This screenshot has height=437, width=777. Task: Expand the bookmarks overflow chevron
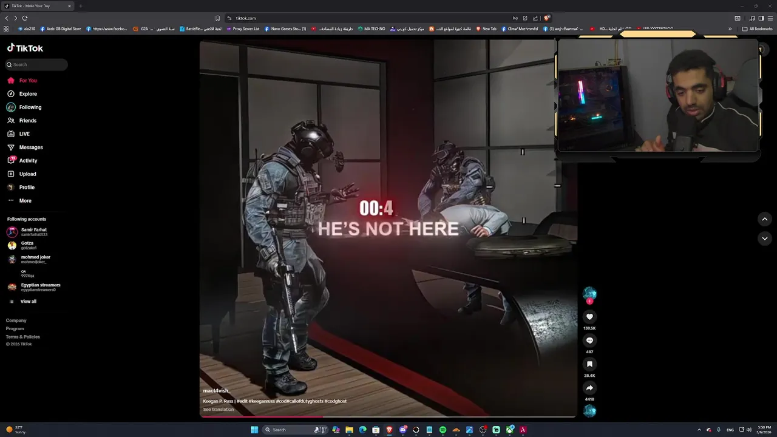point(730,29)
